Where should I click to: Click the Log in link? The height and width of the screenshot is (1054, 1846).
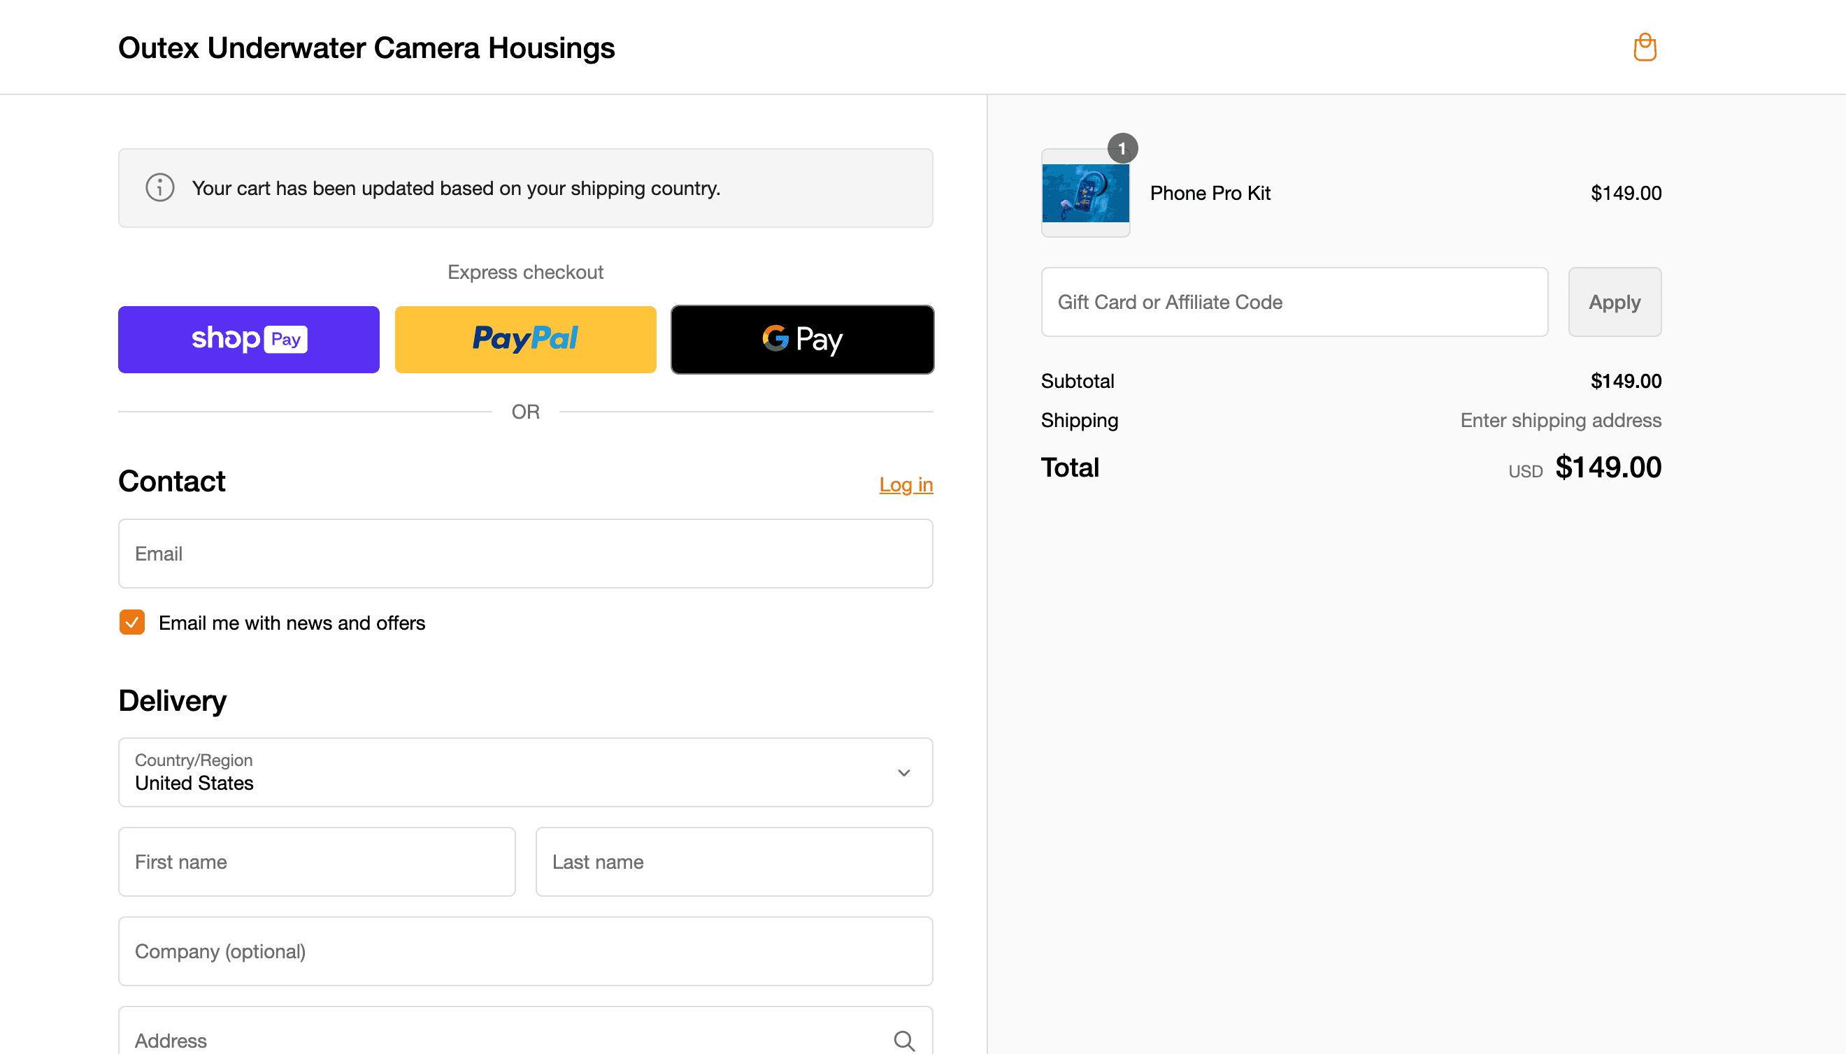[906, 484]
